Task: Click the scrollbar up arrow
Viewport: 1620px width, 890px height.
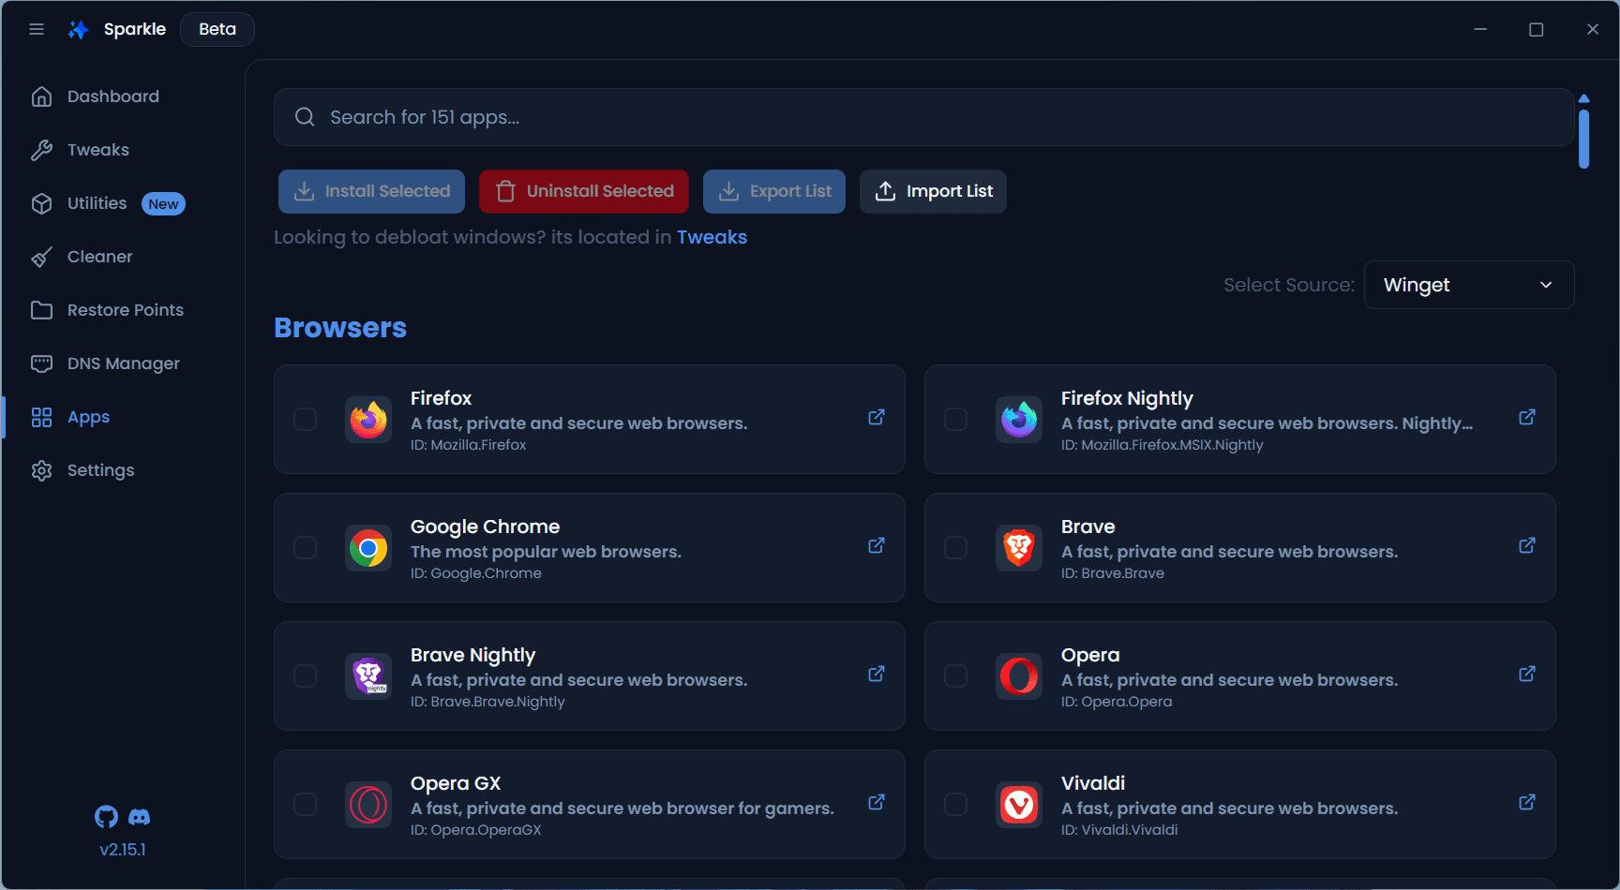Action: point(1583,98)
